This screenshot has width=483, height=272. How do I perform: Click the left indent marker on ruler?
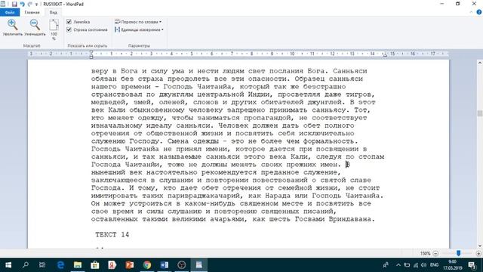point(91,54)
